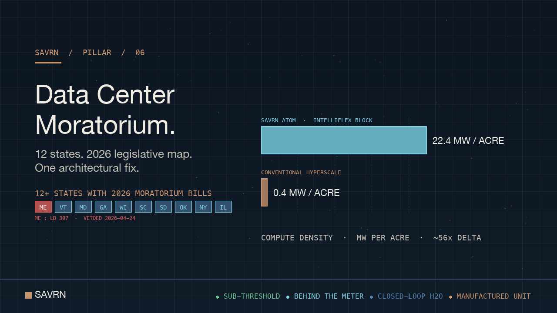The width and height of the screenshot is (557, 313).
Task: Click the cyan BEHIND THE METER dot
Action: coord(288,297)
